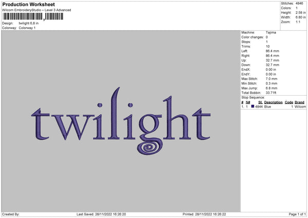Click the 'Blue' thread description
This screenshot has height=218, width=308.
pos(267,106)
